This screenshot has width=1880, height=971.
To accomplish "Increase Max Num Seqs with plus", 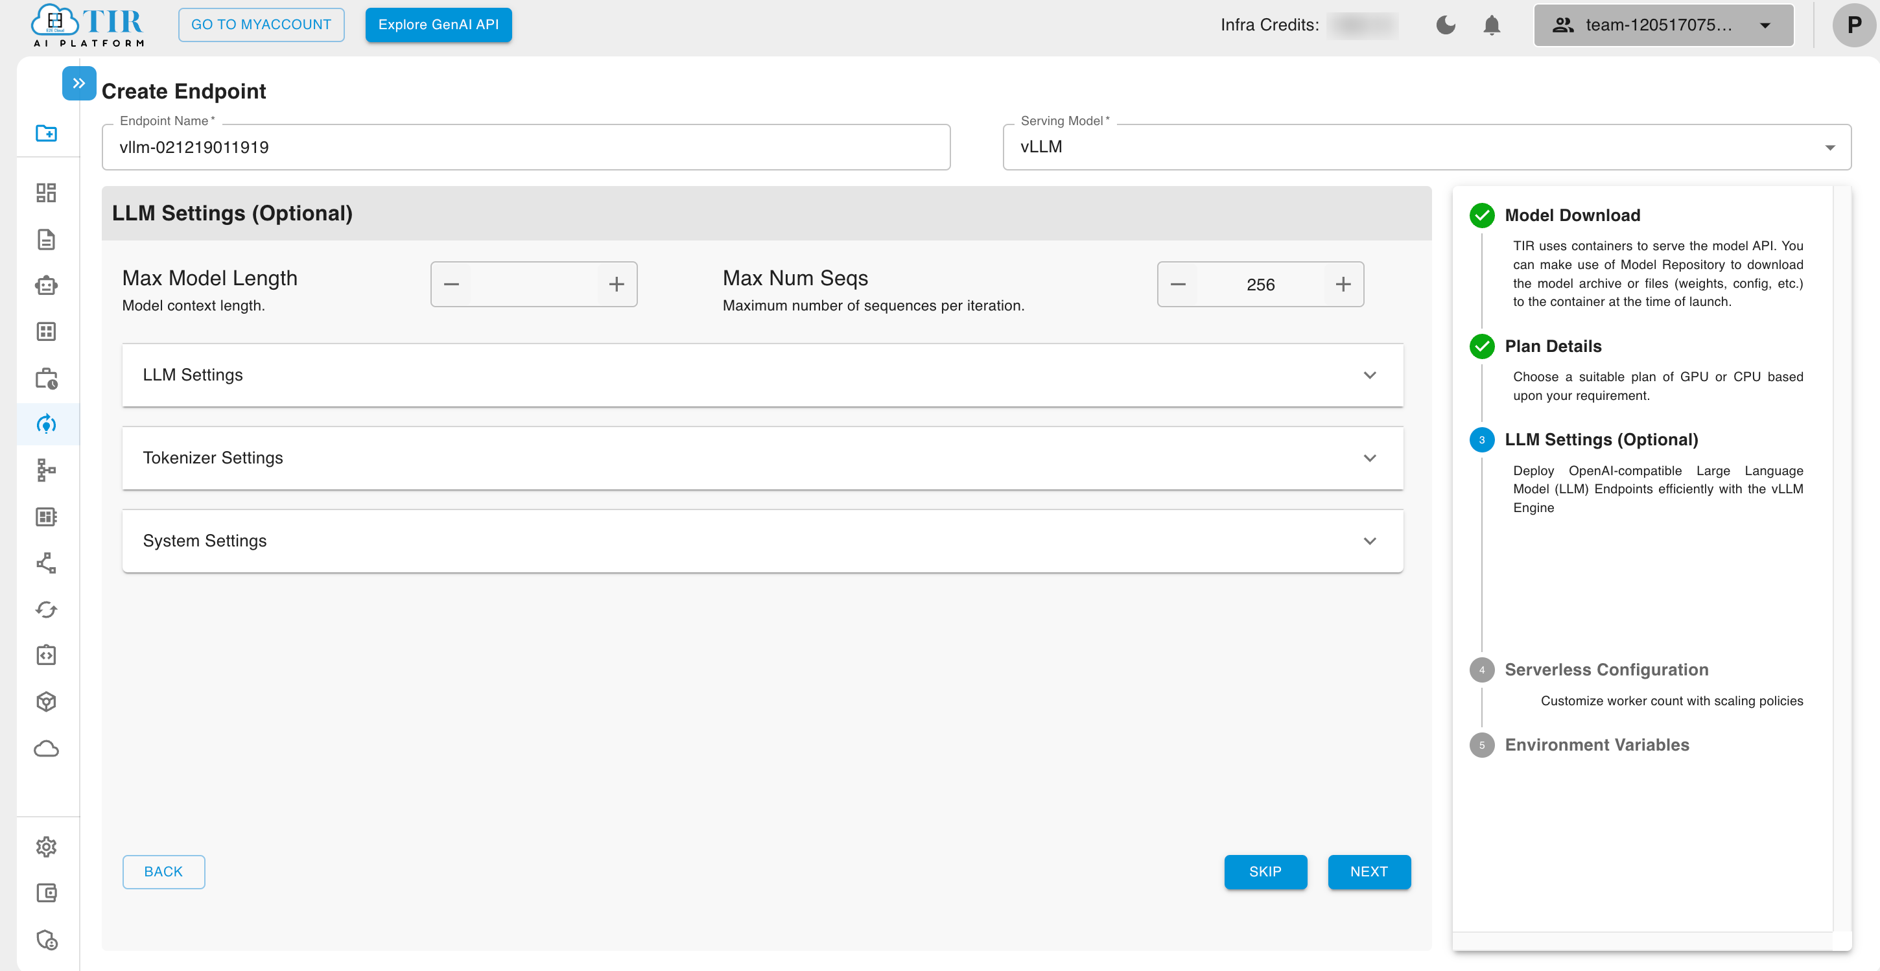I will pos(1343,285).
